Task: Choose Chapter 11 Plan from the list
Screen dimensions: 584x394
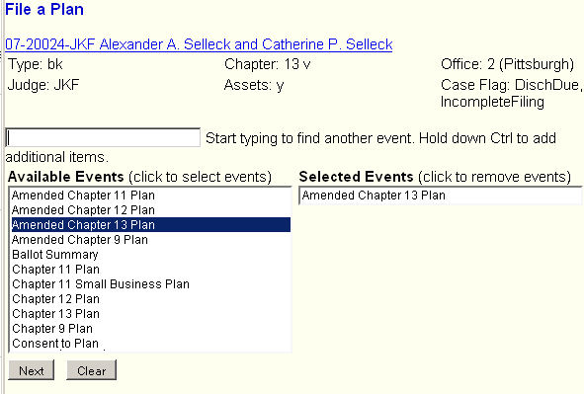Action: 151,270
